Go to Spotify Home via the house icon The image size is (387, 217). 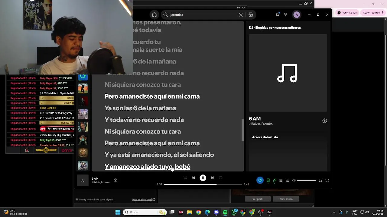click(154, 15)
